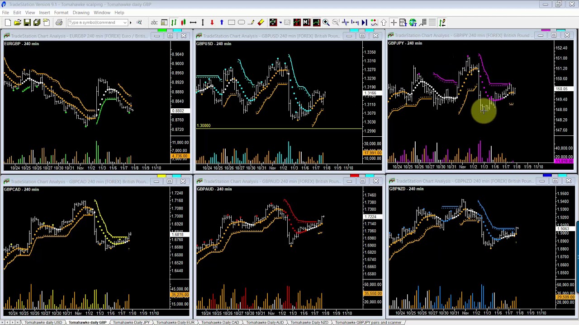Select the ellipse drawing tool

[241, 23]
